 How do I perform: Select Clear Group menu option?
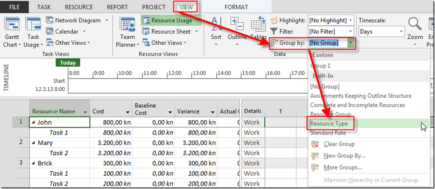[339, 144]
